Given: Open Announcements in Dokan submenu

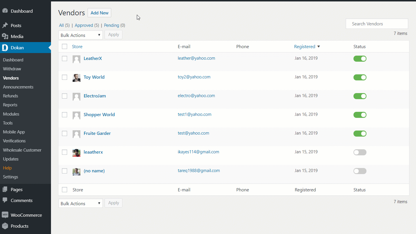Looking at the screenshot, I should (18, 87).
